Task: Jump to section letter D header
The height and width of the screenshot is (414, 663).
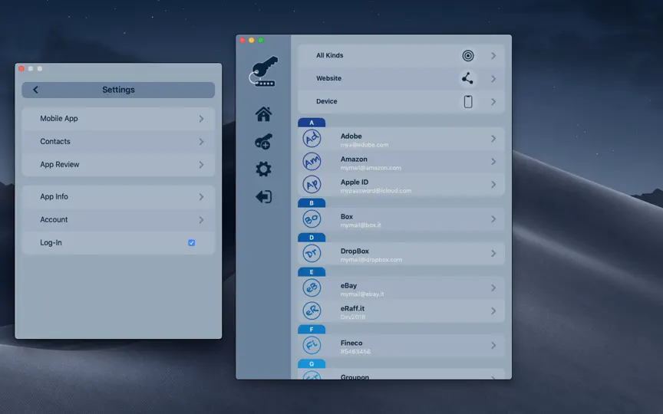Action: [312, 238]
